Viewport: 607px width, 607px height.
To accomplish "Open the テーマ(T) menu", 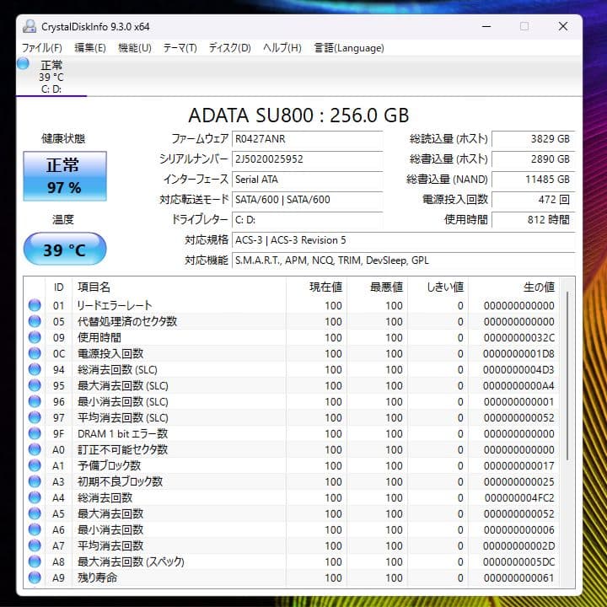I will tap(180, 48).
